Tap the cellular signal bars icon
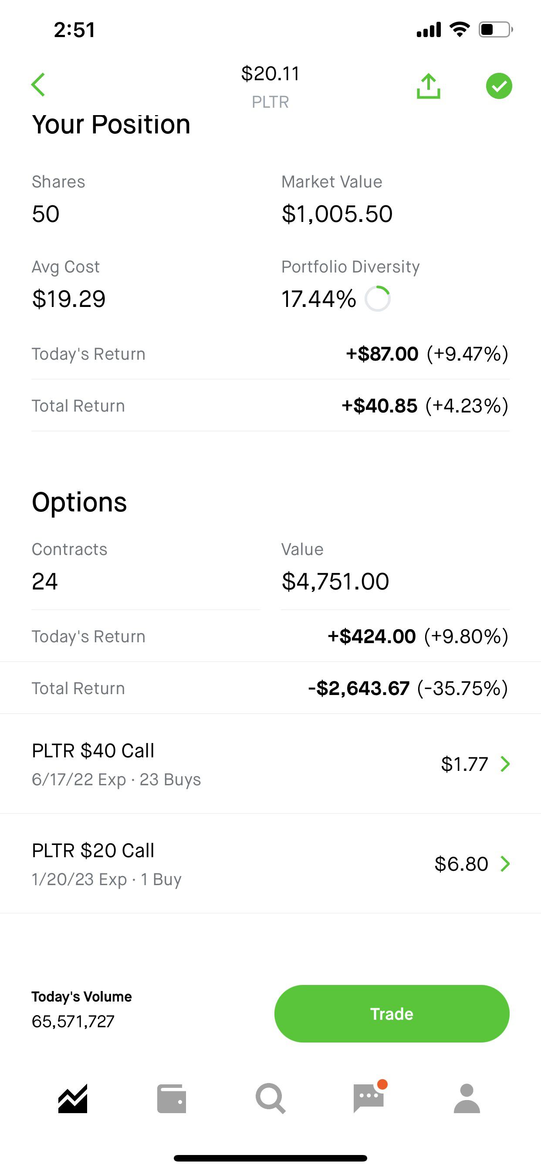The width and height of the screenshot is (541, 1172). click(x=429, y=30)
